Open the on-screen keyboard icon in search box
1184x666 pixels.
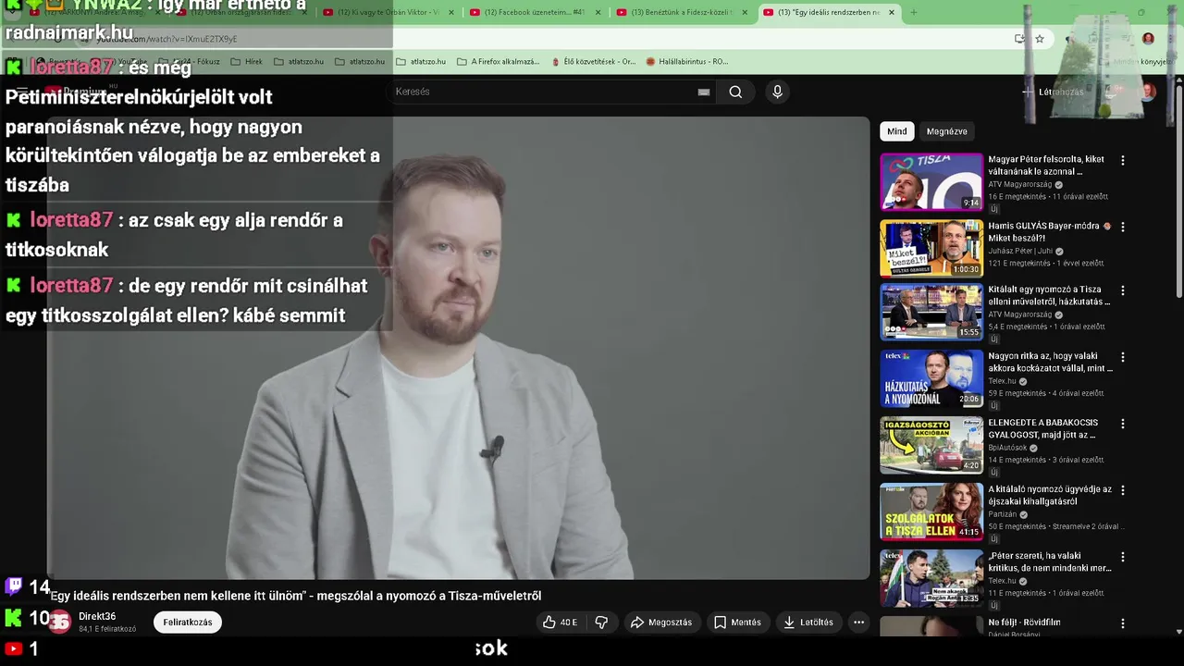tap(704, 92)
